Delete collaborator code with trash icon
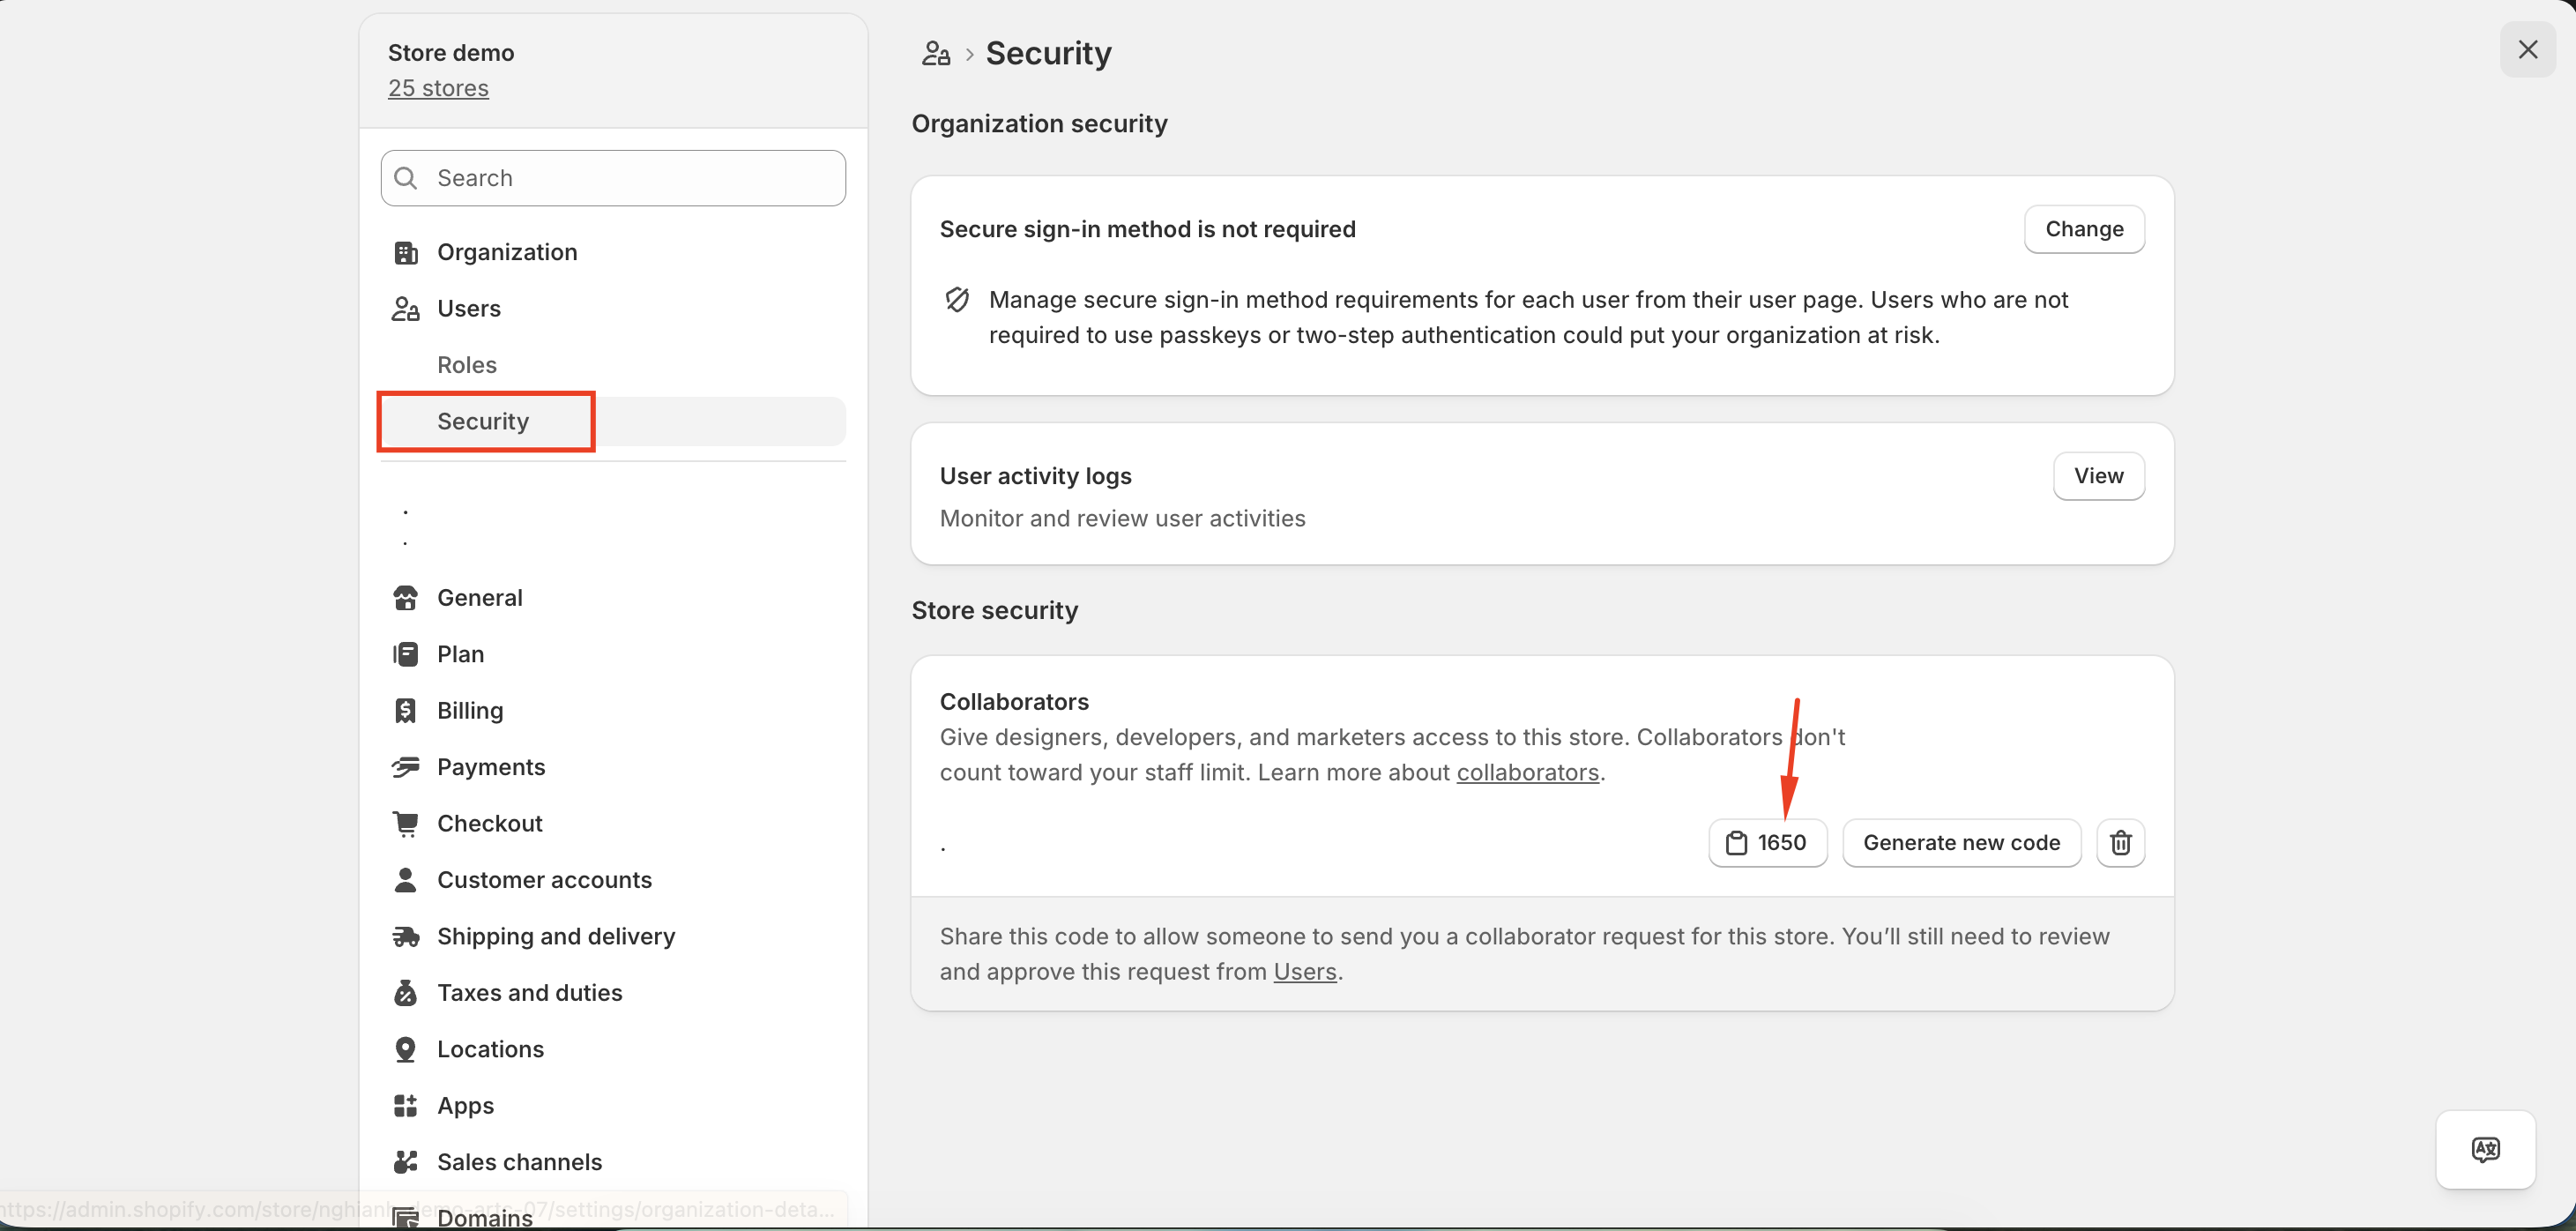The height and width of the screenshot is (1231, 2576). (2120, 843)
